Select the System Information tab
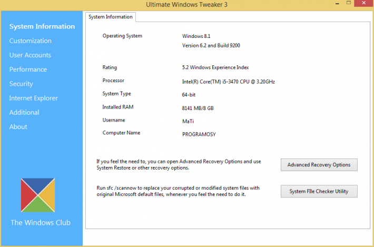The height and width of the screenshot is (247, 374). (x=111, y=17)
